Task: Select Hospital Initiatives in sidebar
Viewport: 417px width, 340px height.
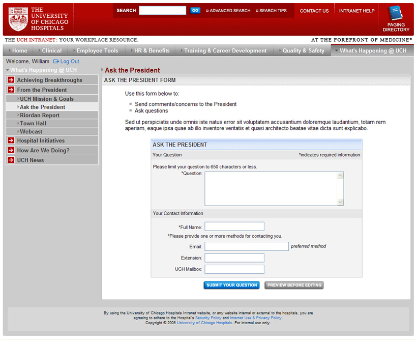Action: click(x=52, y=140)
